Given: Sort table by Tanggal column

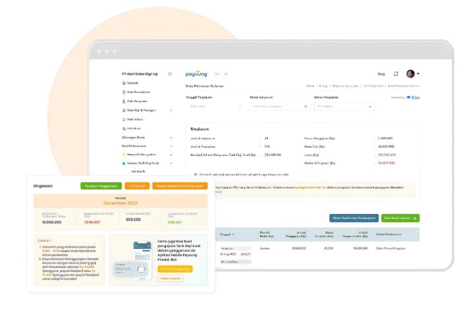Looking at the screenshot, I should tap(227, 234).
